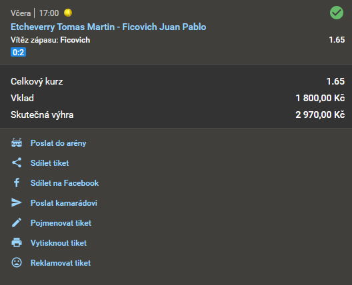Choose Vytisknout tiket
The image size is (352, 285).
coord(59,243)
